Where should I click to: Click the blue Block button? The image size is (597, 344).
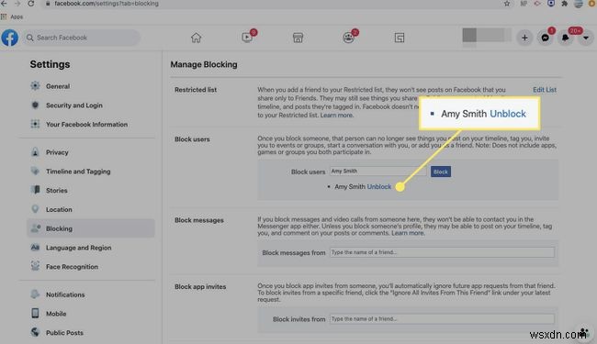click(441, 172)
